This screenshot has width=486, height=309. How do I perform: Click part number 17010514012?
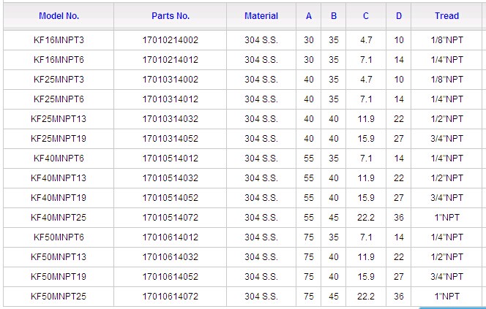pos(170,159)
